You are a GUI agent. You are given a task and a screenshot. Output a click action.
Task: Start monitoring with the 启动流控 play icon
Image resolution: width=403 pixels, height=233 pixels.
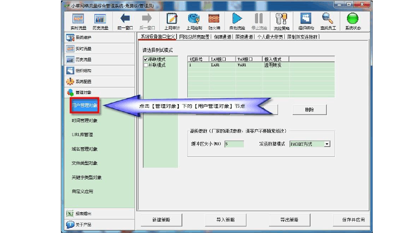(237, 22)
